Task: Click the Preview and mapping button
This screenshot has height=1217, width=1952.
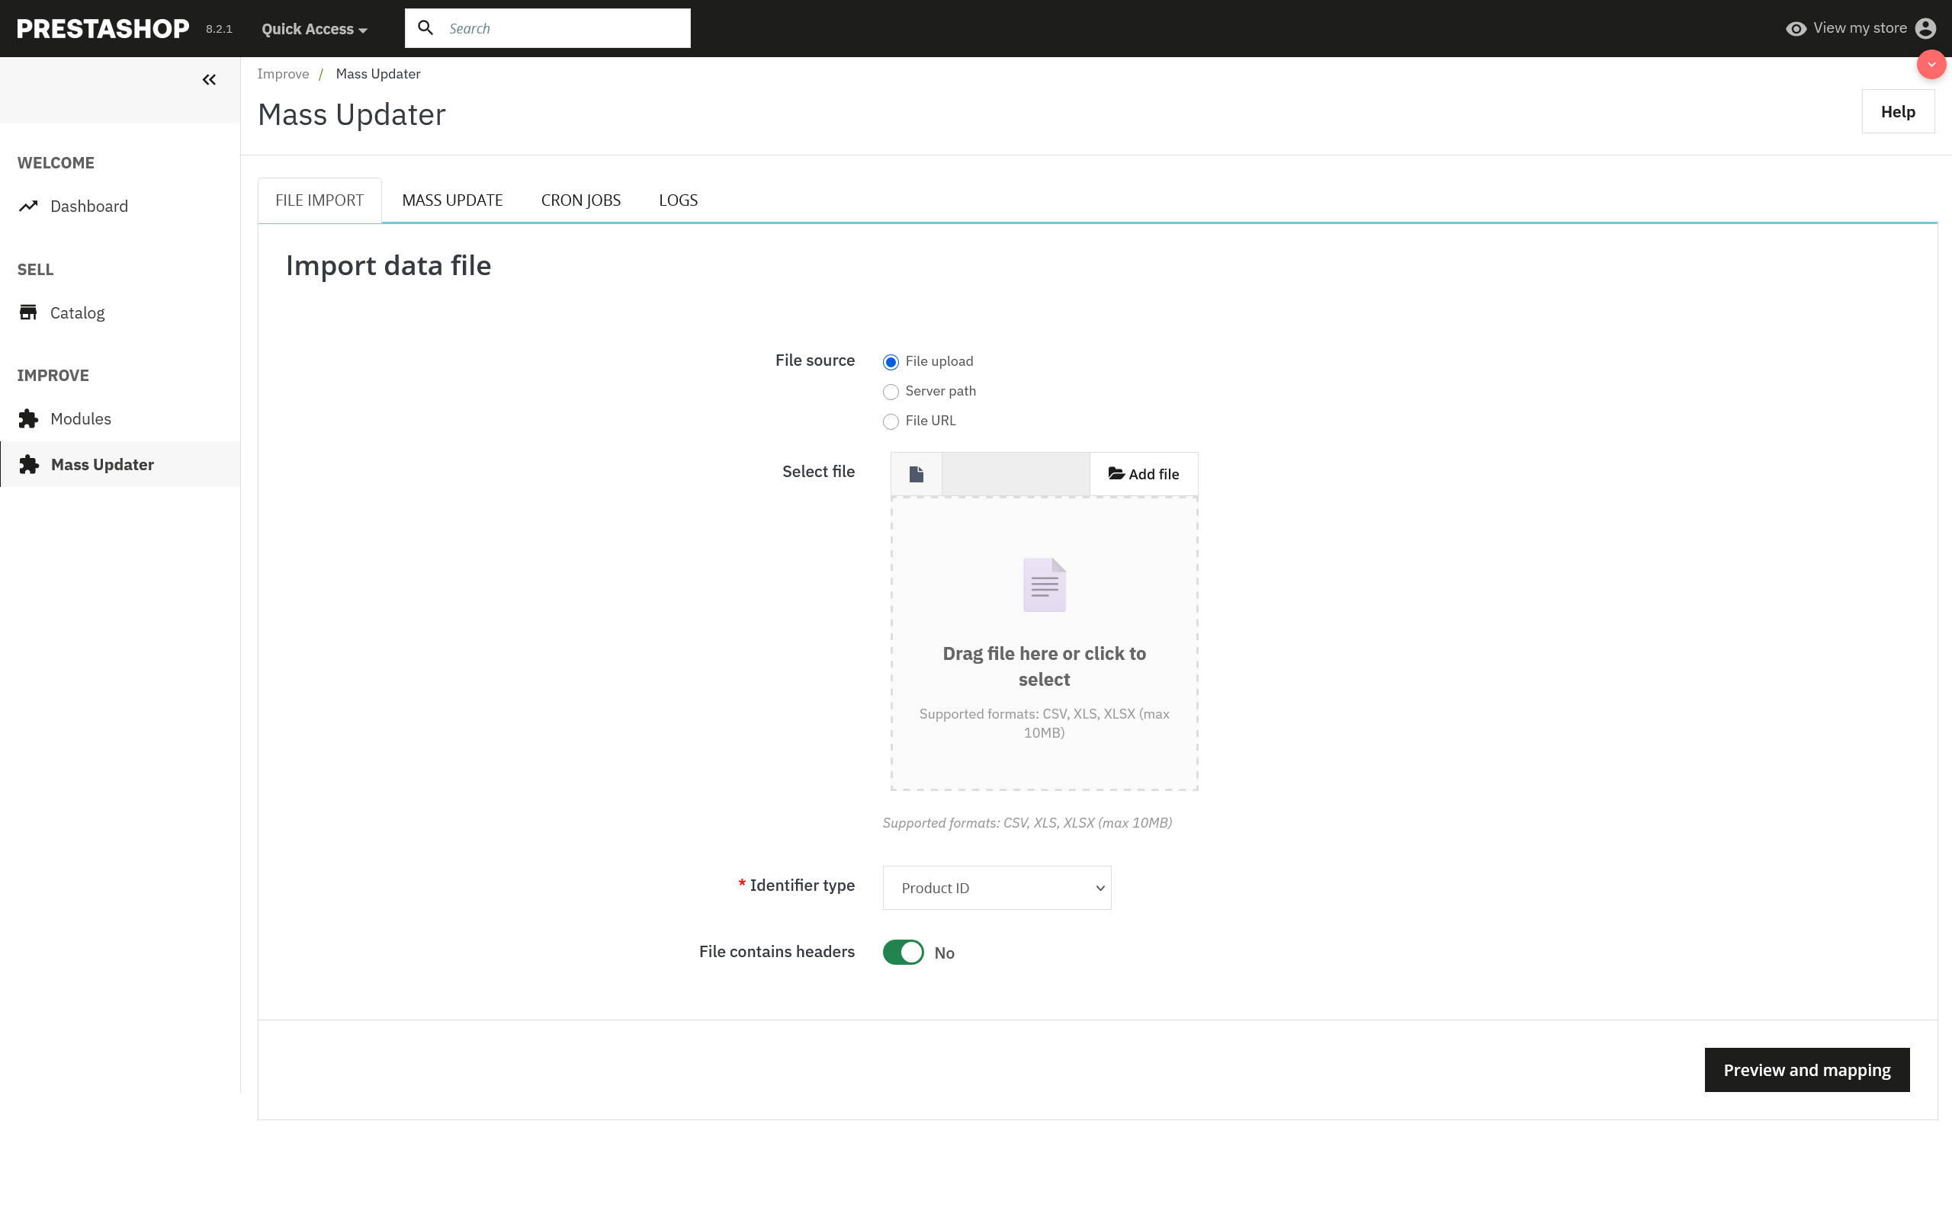Action: point(1806,1070)
